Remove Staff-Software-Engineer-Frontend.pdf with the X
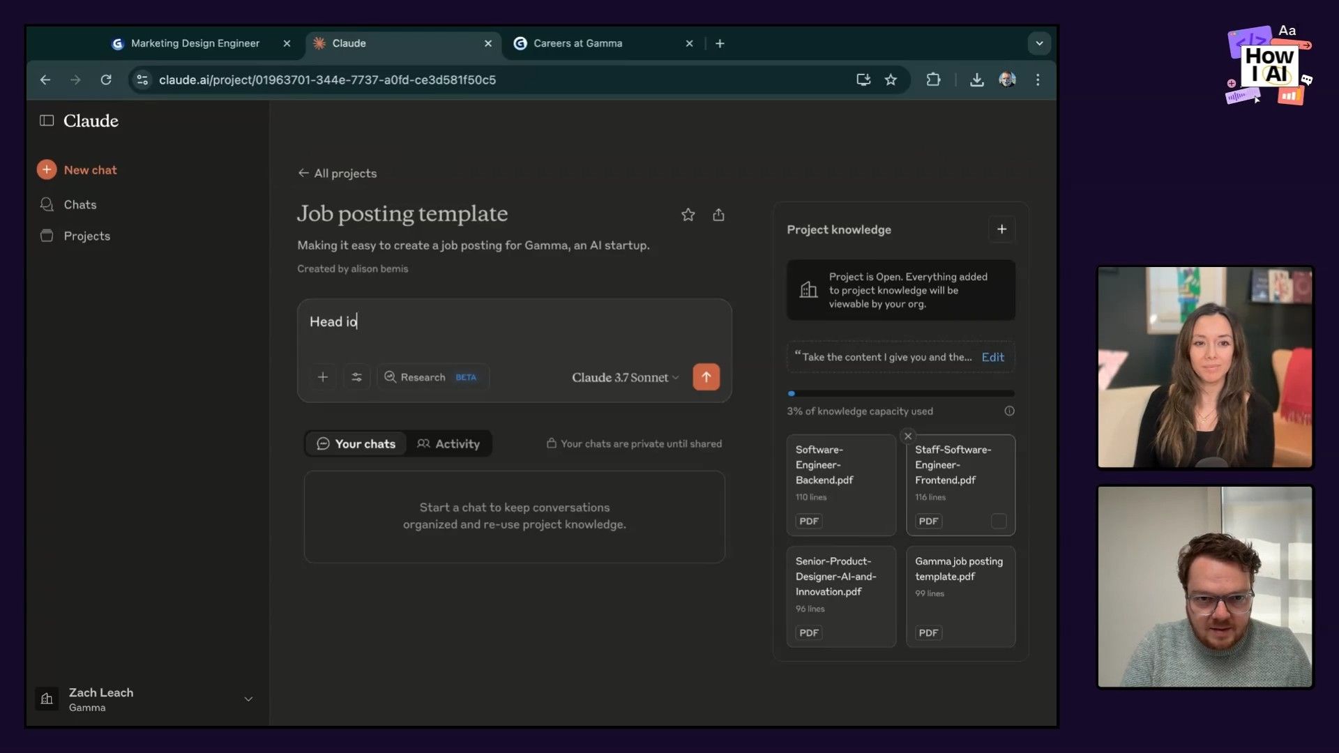 907,436
